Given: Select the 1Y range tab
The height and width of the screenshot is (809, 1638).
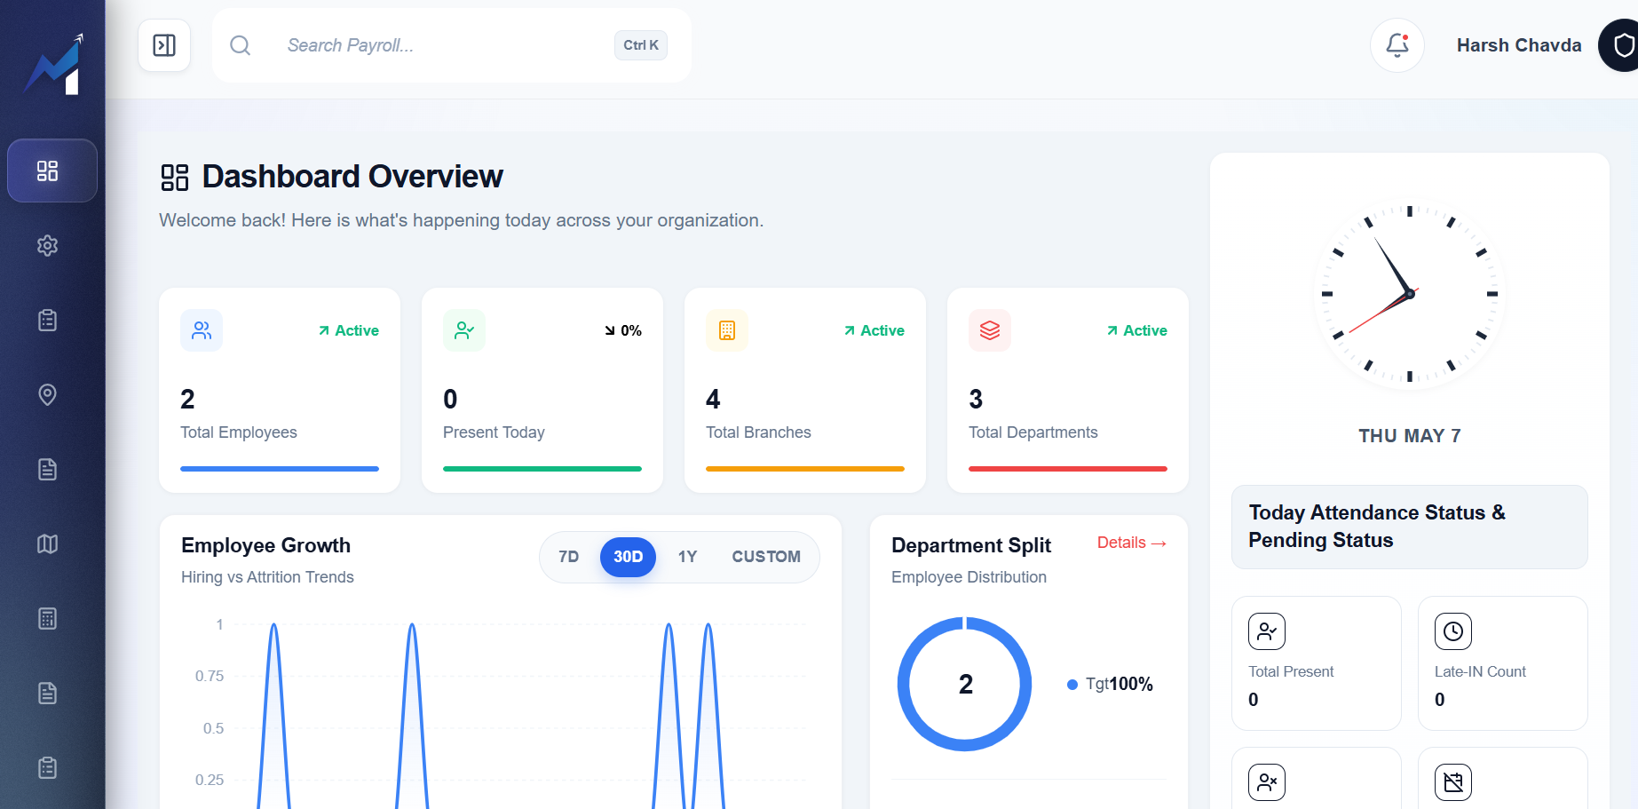Looking at the screenshot, I should click(687, 557).
